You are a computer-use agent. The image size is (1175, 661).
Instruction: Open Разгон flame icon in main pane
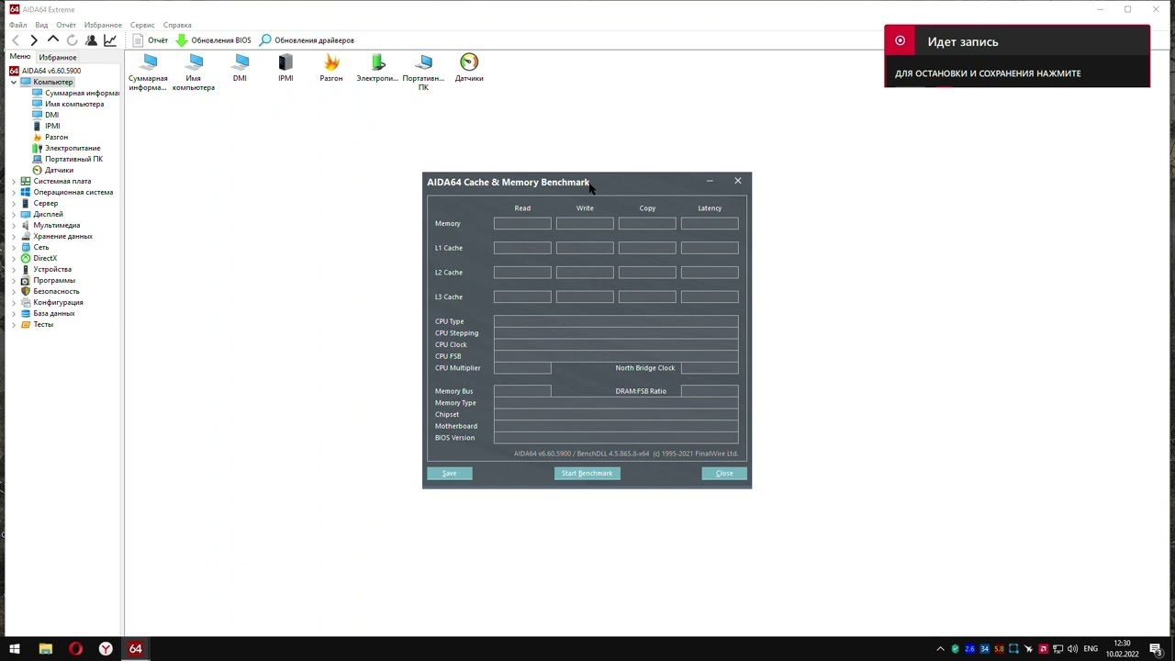click(331, 69)
